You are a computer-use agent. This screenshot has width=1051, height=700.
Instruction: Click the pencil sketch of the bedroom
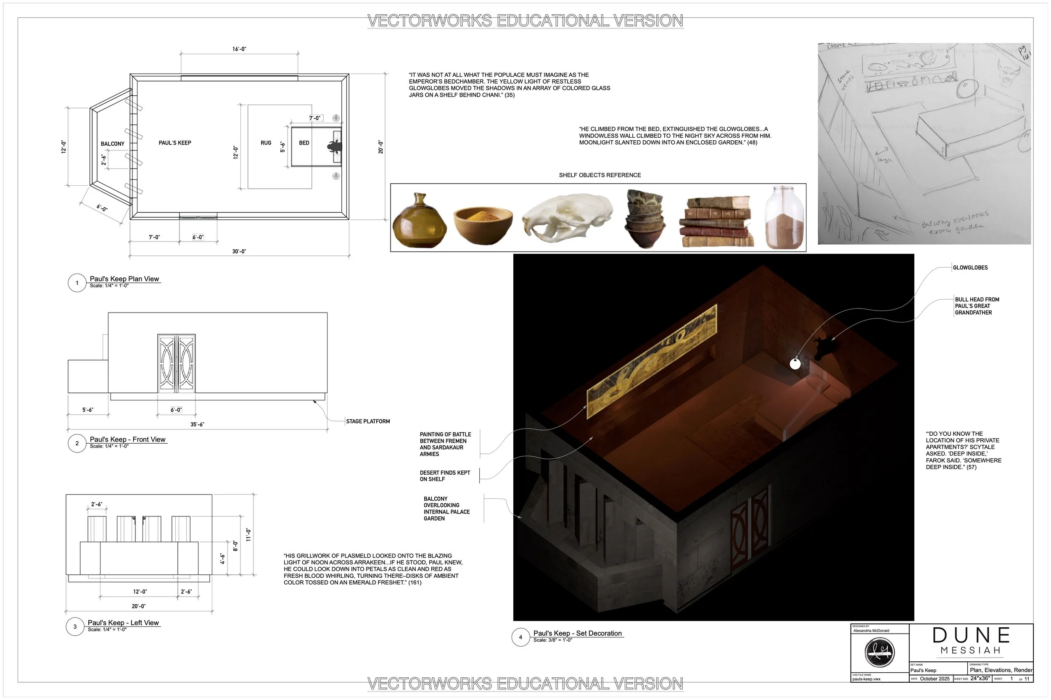(924, 144)
